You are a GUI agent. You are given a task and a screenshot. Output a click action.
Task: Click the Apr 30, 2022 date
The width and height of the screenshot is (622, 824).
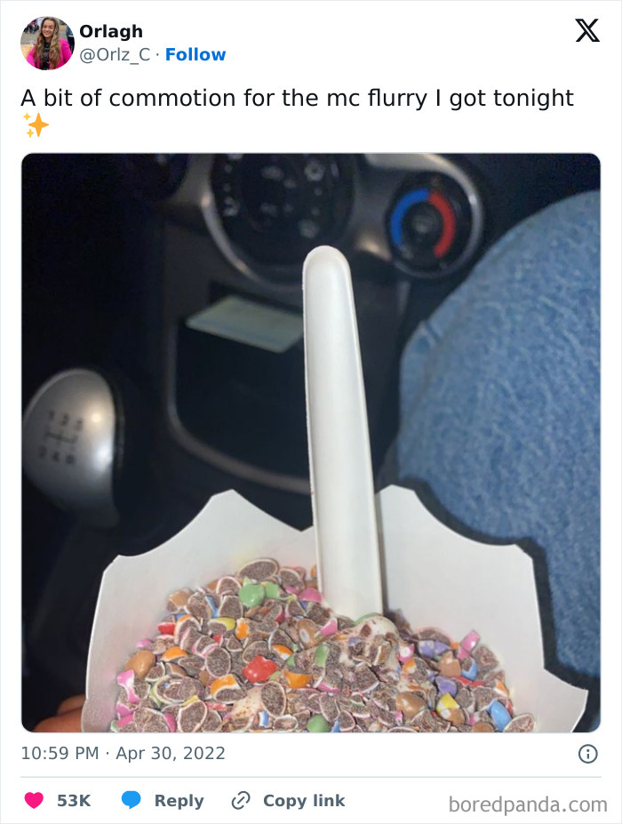click(171, 753)
